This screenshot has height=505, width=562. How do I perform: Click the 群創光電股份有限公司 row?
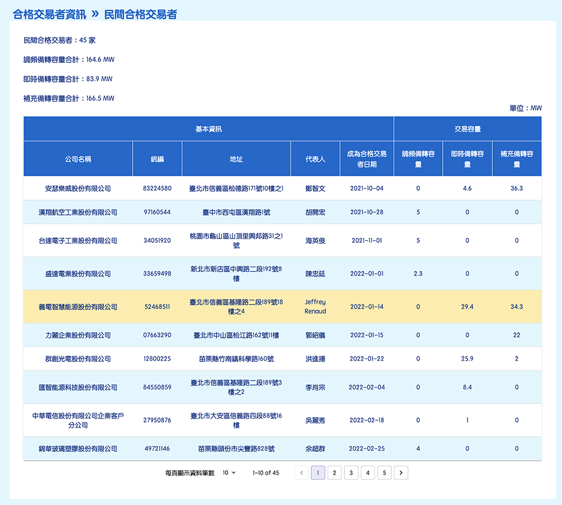[78, 359]
